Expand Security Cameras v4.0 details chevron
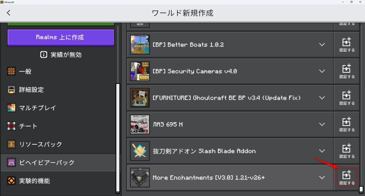Image resolution: width=365 pixels, height=196 pixels. 322,71
